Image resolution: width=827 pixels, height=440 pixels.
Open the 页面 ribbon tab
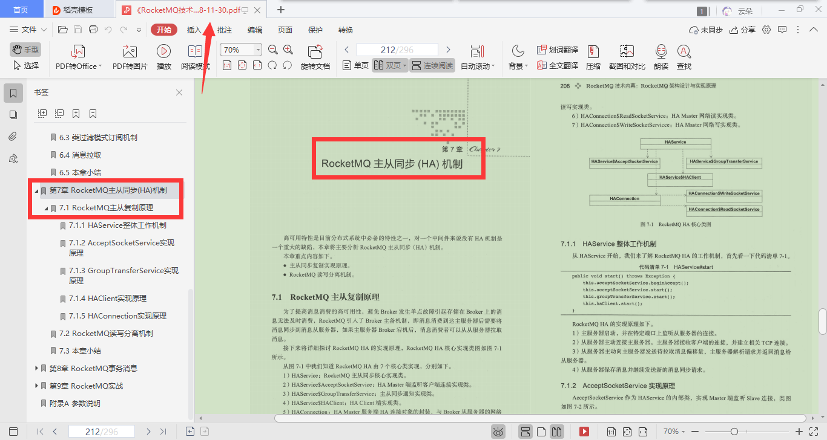point(285,30)
